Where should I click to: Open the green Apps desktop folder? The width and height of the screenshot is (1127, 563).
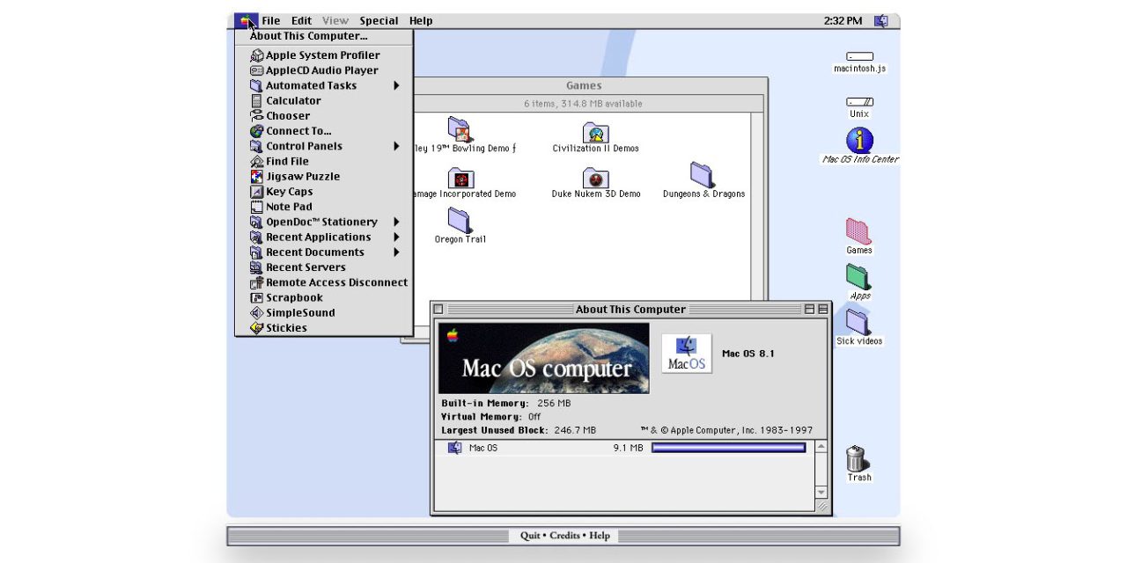pyautogui.click(x=859, y=277)
